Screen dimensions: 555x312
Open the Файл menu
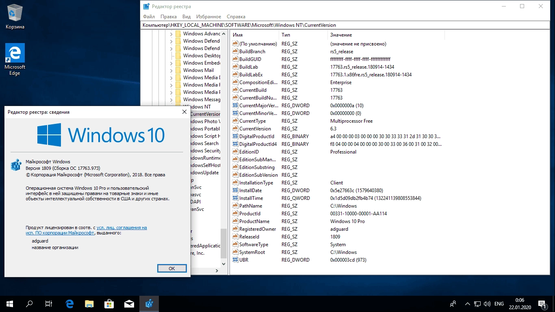[x=149, y=17]
